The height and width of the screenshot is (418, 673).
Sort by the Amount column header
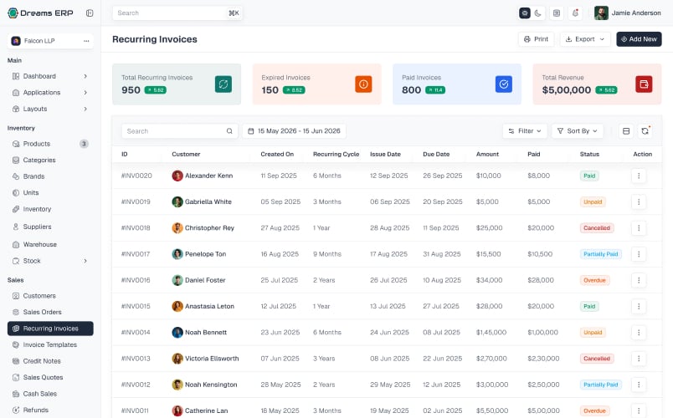pyautogui.click(x=487, y=155)
